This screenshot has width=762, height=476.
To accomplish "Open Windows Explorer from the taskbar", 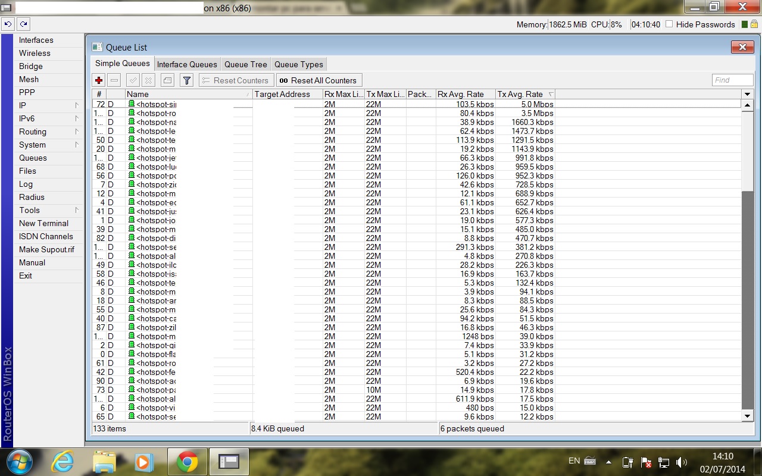I will (104, 462).
